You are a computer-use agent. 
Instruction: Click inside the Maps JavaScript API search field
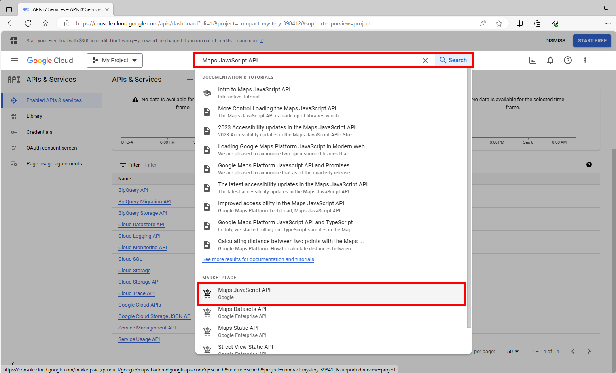pyautogui.click(x=309, y=61)
